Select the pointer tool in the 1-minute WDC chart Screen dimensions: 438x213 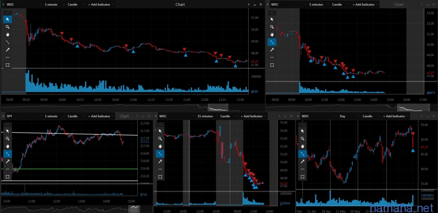coord(8,20)
